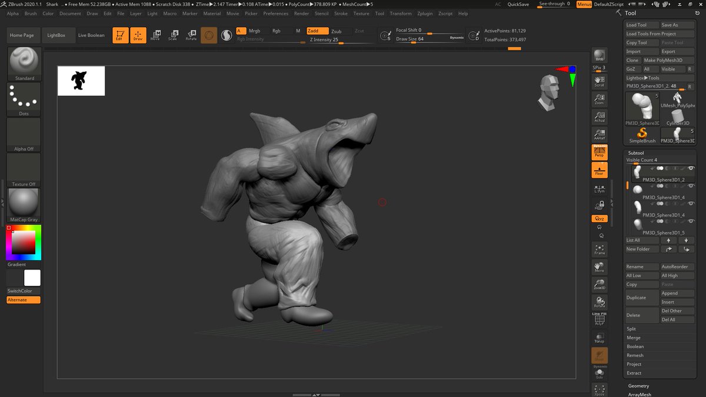The width and height of the screenshot is (706, 397).
Task: Toggle Live Boolean rendering
Action: point(91,35)
